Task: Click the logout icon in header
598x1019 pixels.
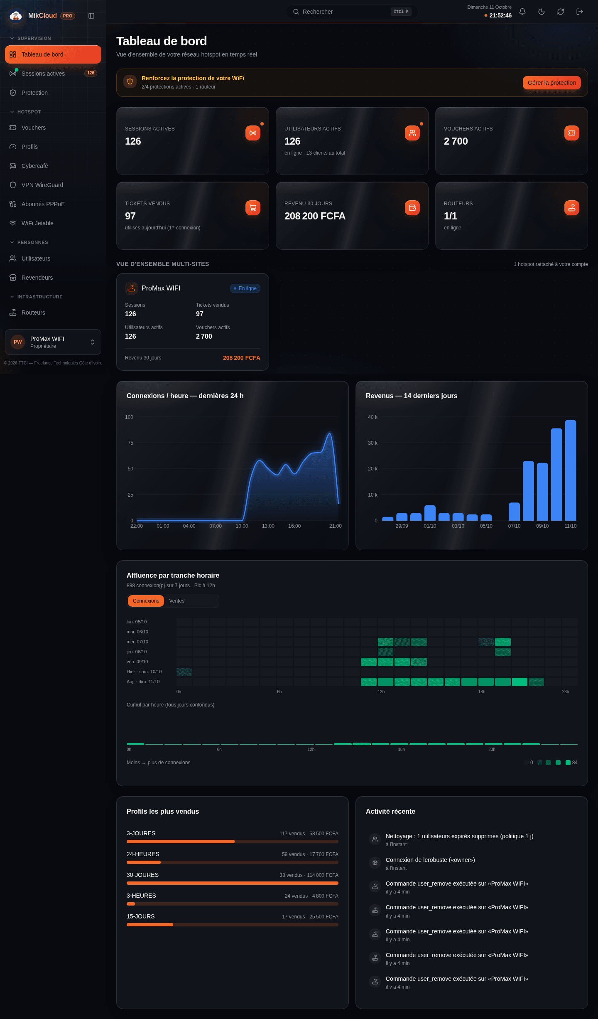Action: pyautogui.click(x=580, y=12)
